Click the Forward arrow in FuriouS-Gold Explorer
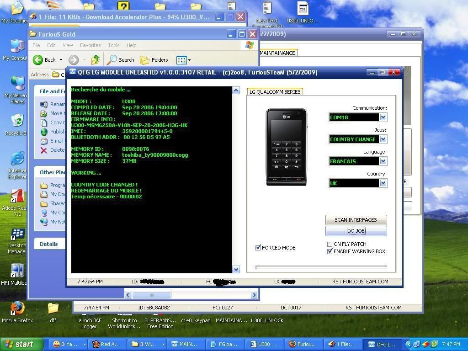Screen dimensions: 468x351 tap(74, 60)
